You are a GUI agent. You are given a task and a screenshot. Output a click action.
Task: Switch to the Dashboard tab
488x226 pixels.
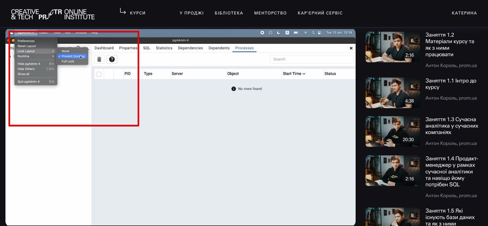104,48
